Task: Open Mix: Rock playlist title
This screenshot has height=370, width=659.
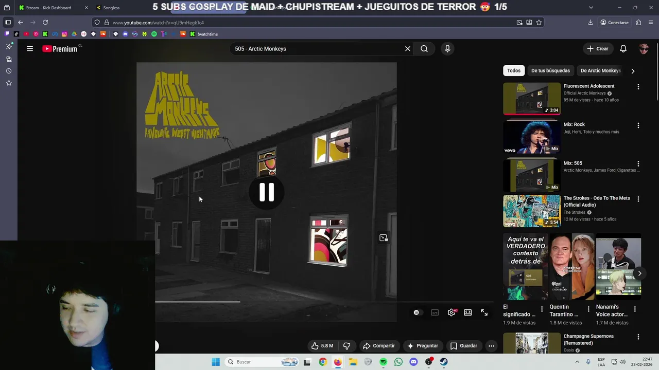Action: 574,124
